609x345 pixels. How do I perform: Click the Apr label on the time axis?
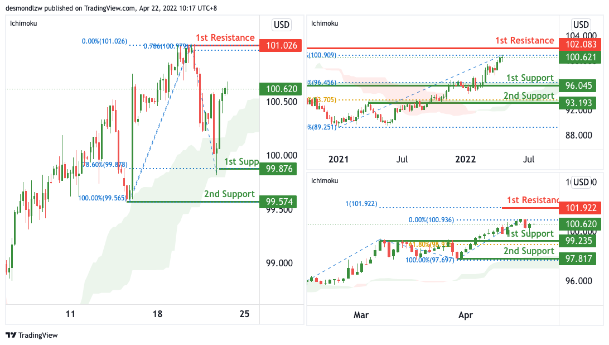(465, 315)
